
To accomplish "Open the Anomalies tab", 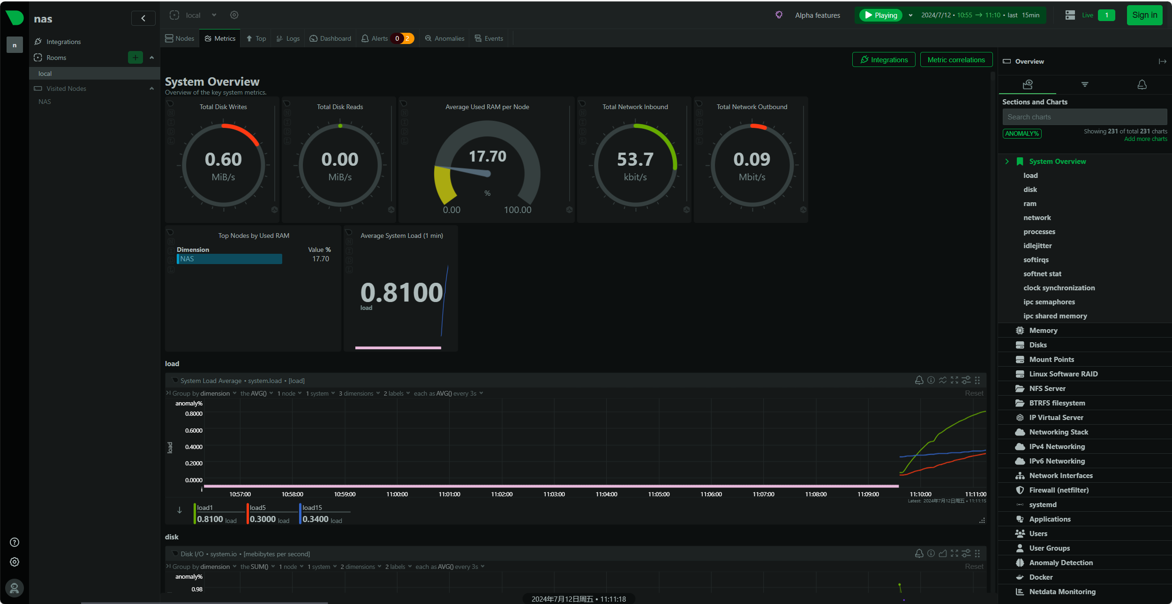I will click(444, 38).
